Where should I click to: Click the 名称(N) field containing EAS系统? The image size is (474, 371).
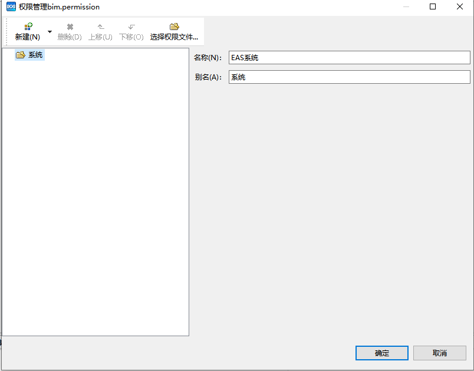point(350,57)
